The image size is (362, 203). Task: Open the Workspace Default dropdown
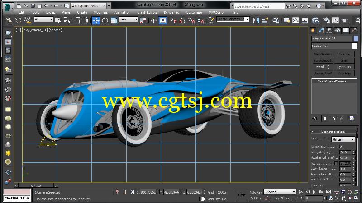click(x=89, y=5)
